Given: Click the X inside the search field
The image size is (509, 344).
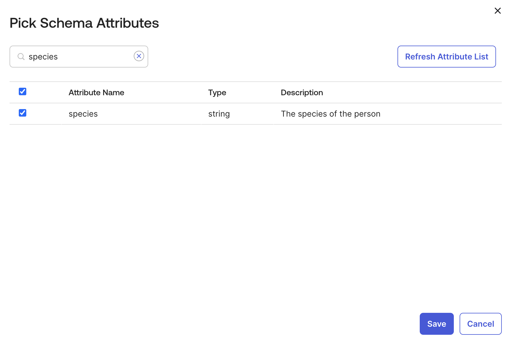Looking at the screenshot, I should 139,56.
